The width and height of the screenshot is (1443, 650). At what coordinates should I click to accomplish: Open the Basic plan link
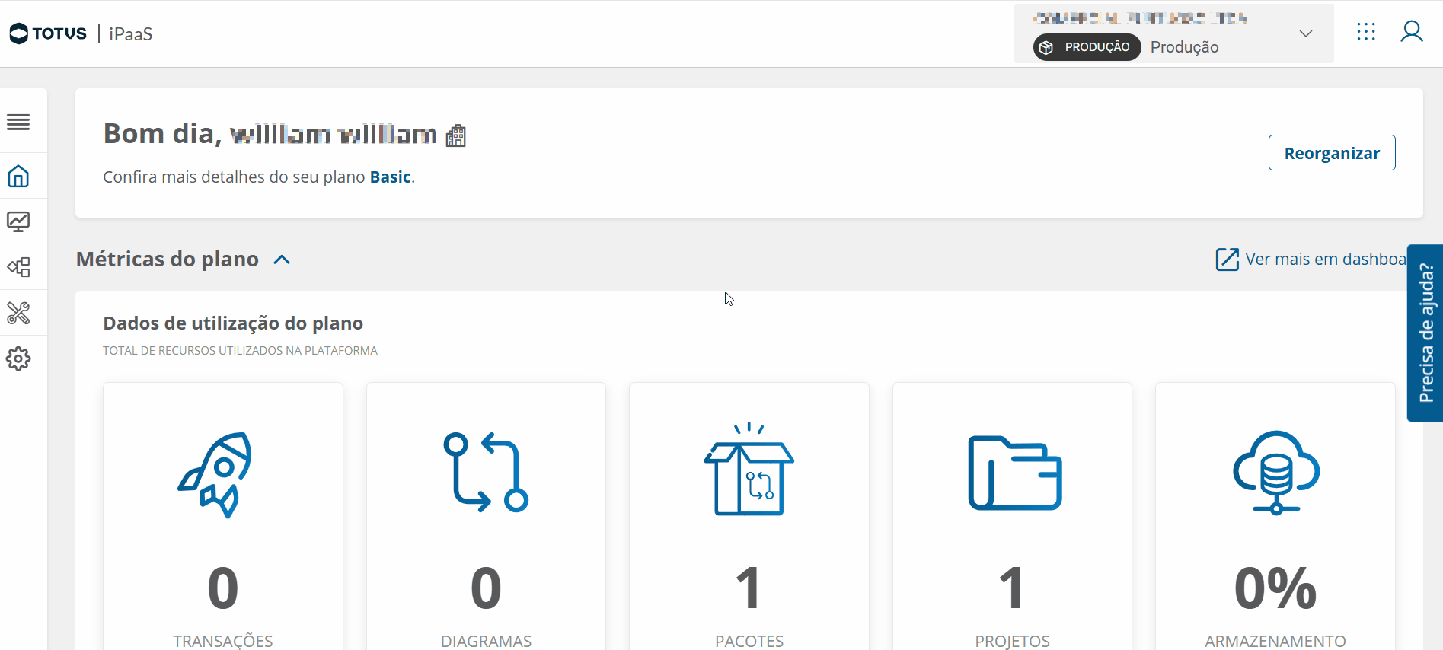[390, 177]
